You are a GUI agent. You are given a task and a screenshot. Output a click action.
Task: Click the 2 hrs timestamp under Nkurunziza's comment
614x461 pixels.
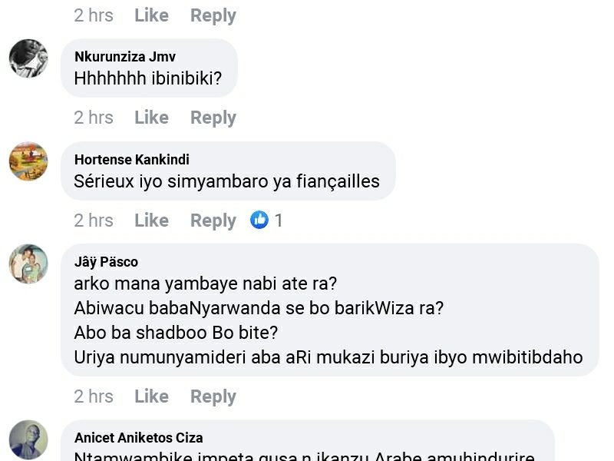tap(94, 118)
